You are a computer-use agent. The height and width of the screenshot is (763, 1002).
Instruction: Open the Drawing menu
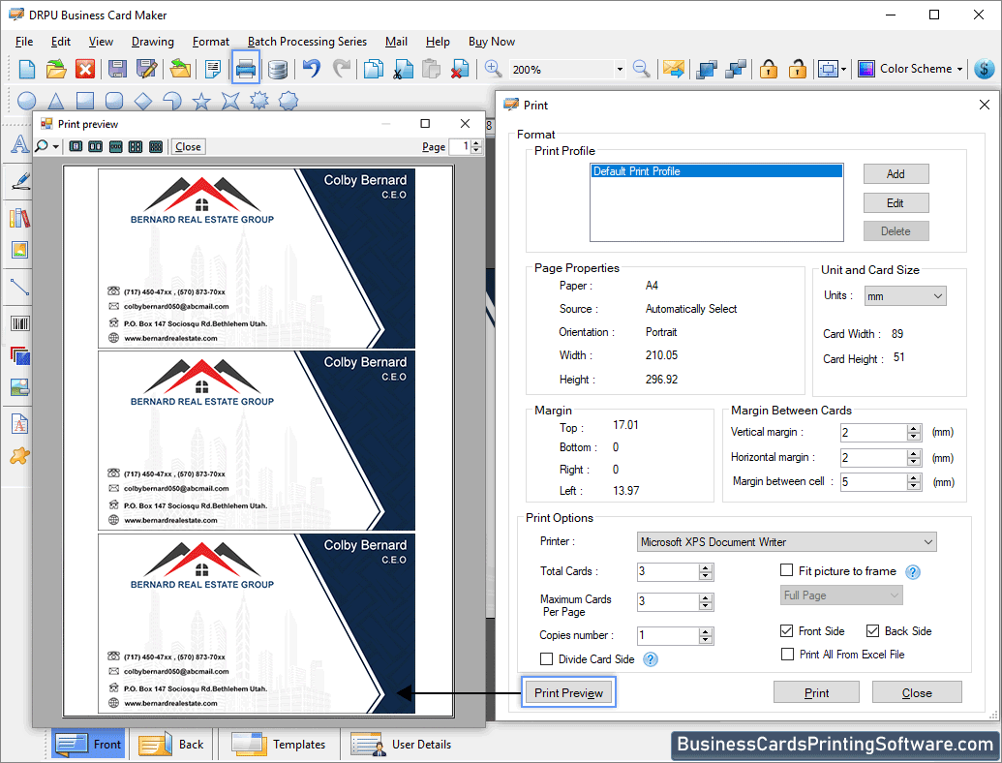pyautogui.click(x=153, y=42)
